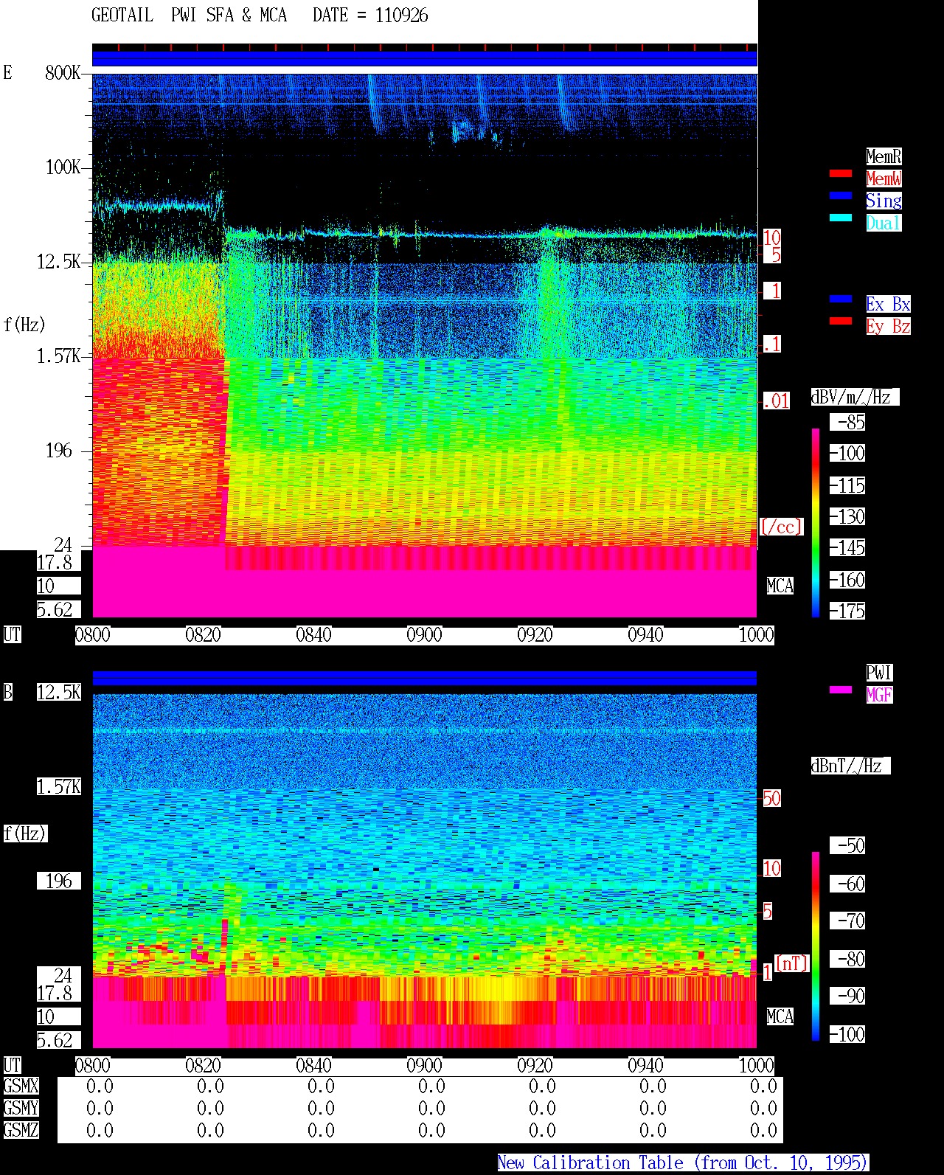Click the magenta MGF legend swatch
The image size is (944, 1175).
[841, 690]
